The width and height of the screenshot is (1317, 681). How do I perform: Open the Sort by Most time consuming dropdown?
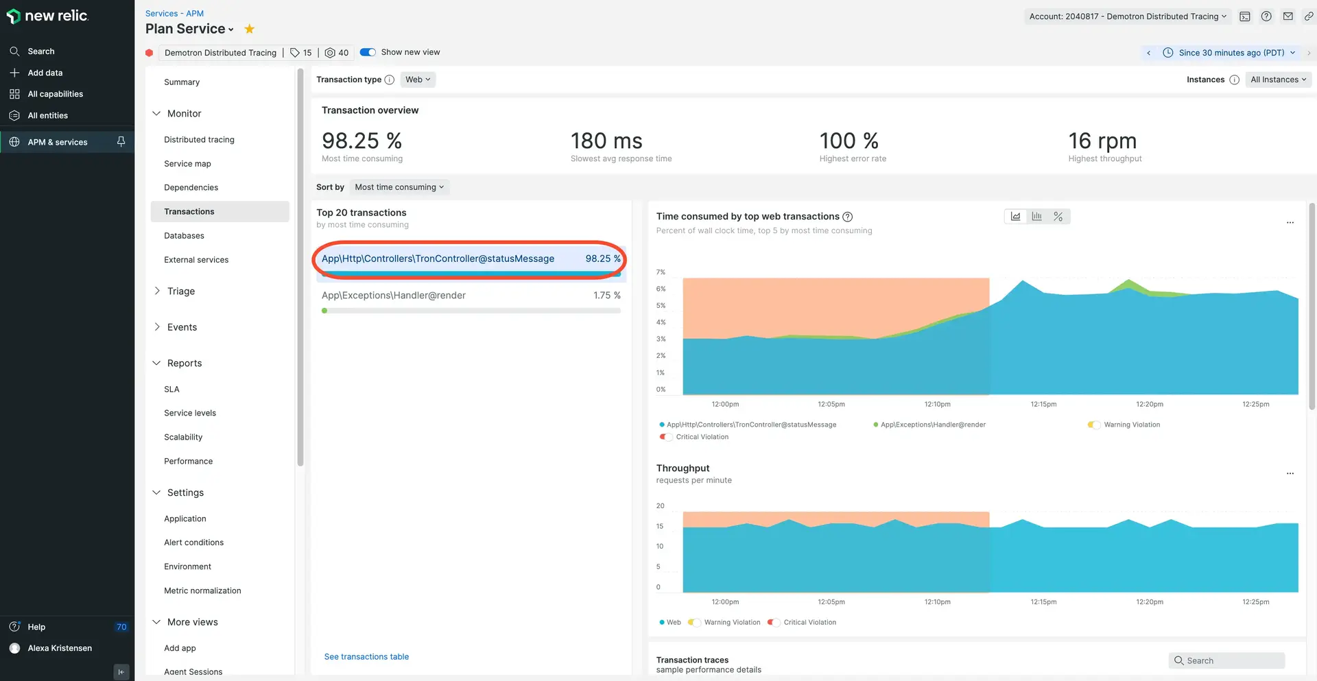[x=399, y=187]
